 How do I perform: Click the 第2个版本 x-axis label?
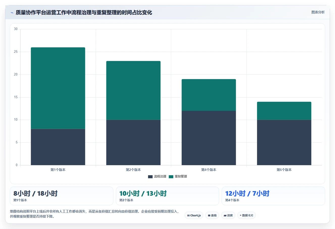pos(133,170)
